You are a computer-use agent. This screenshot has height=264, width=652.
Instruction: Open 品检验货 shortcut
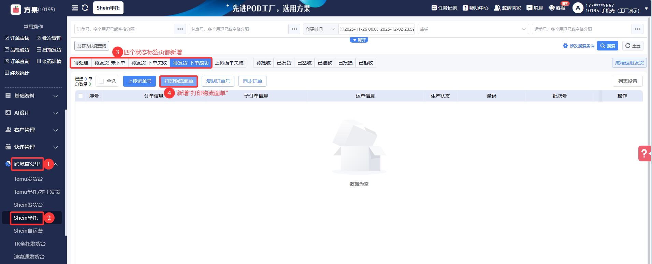(x=17, y=50)
